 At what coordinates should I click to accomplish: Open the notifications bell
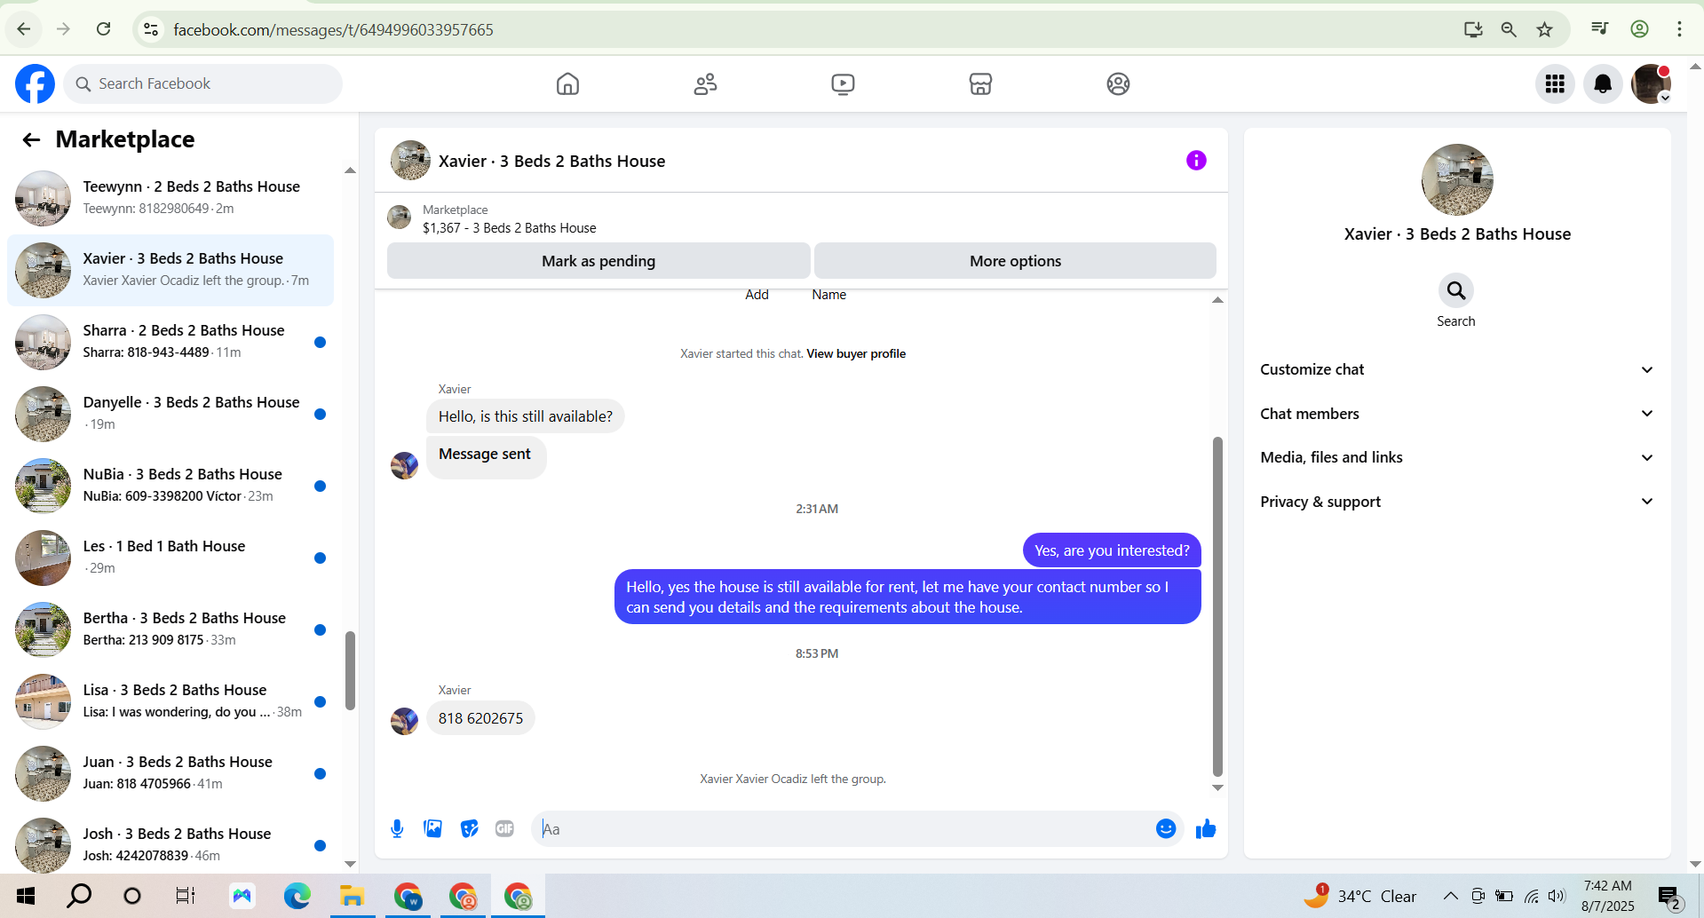click(x=1603, y=84)
